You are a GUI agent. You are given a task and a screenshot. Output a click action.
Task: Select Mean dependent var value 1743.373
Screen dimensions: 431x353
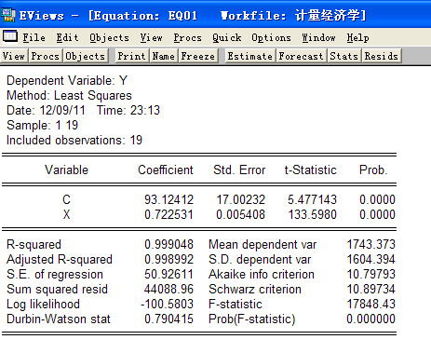coord(371,244)
